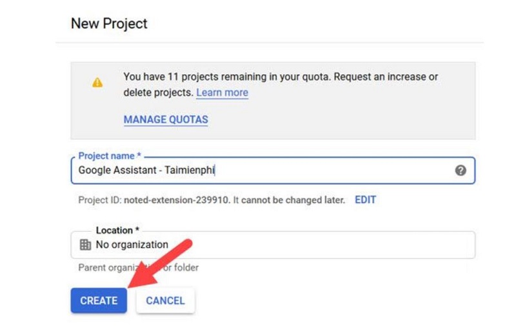The height and width of the screenshot is (335, 516).
Task: Click the No organization text
Action: [132, 245]
